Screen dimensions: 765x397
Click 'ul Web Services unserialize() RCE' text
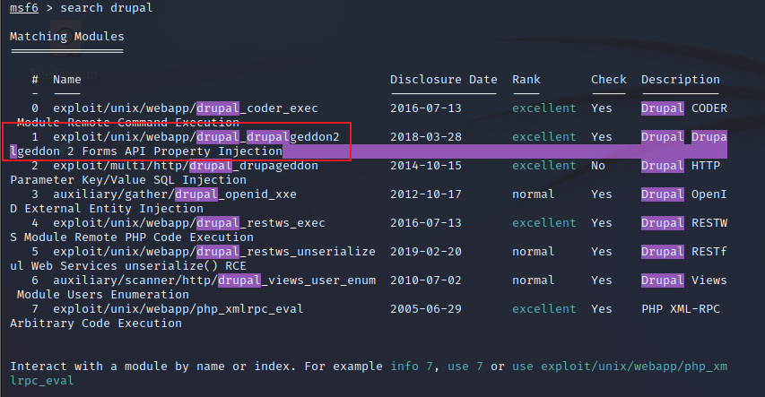click(x=128, y=266)
